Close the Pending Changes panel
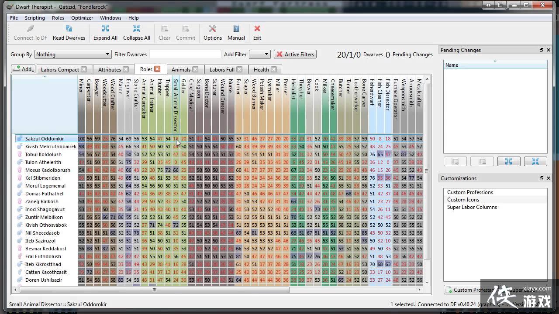 tap(549, 50)
